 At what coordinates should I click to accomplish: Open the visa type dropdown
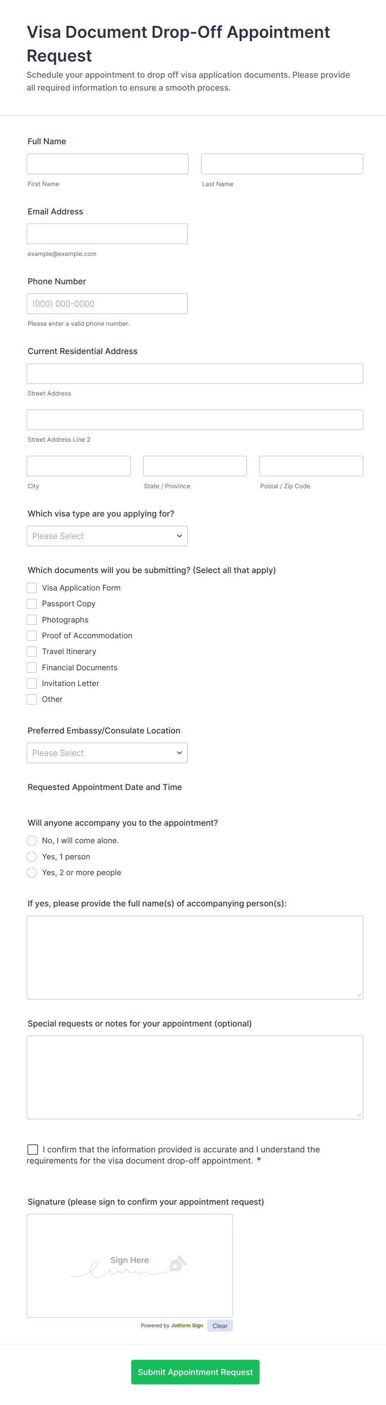[107, 536]
